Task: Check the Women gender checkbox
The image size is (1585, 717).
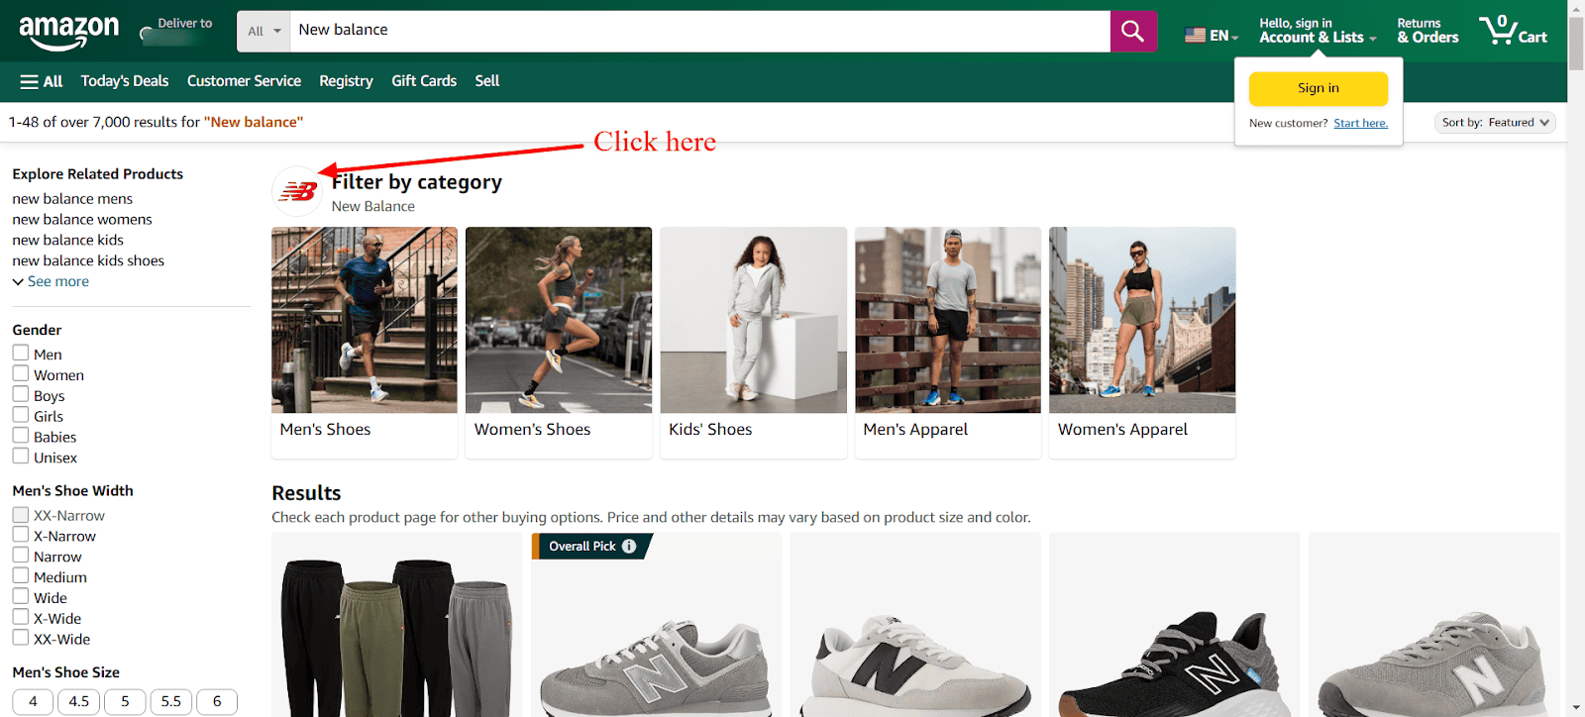Action: tap(20, 373)
